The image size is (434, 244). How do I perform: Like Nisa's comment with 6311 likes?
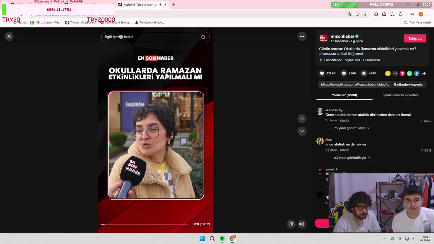click(x=422, y=150)
